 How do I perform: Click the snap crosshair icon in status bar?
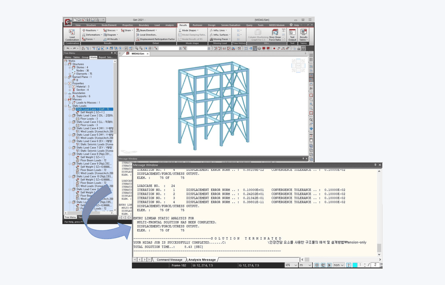[x=317, y=265]
